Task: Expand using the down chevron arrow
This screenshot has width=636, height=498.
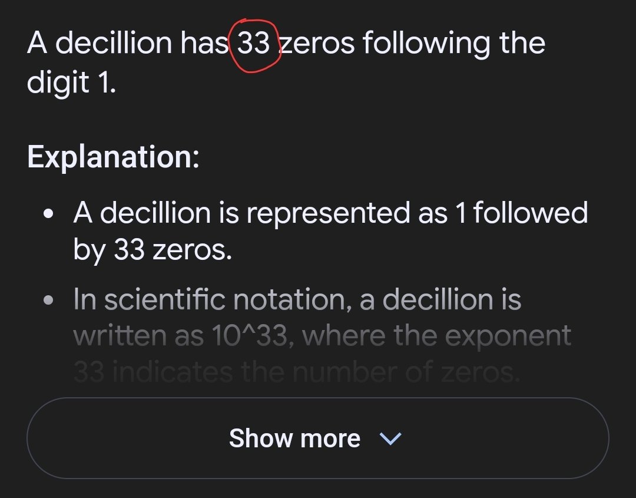Action: [390, 438]
